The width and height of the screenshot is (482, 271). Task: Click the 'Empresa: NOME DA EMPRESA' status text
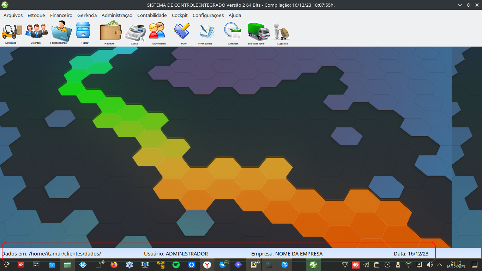(287, 253)
